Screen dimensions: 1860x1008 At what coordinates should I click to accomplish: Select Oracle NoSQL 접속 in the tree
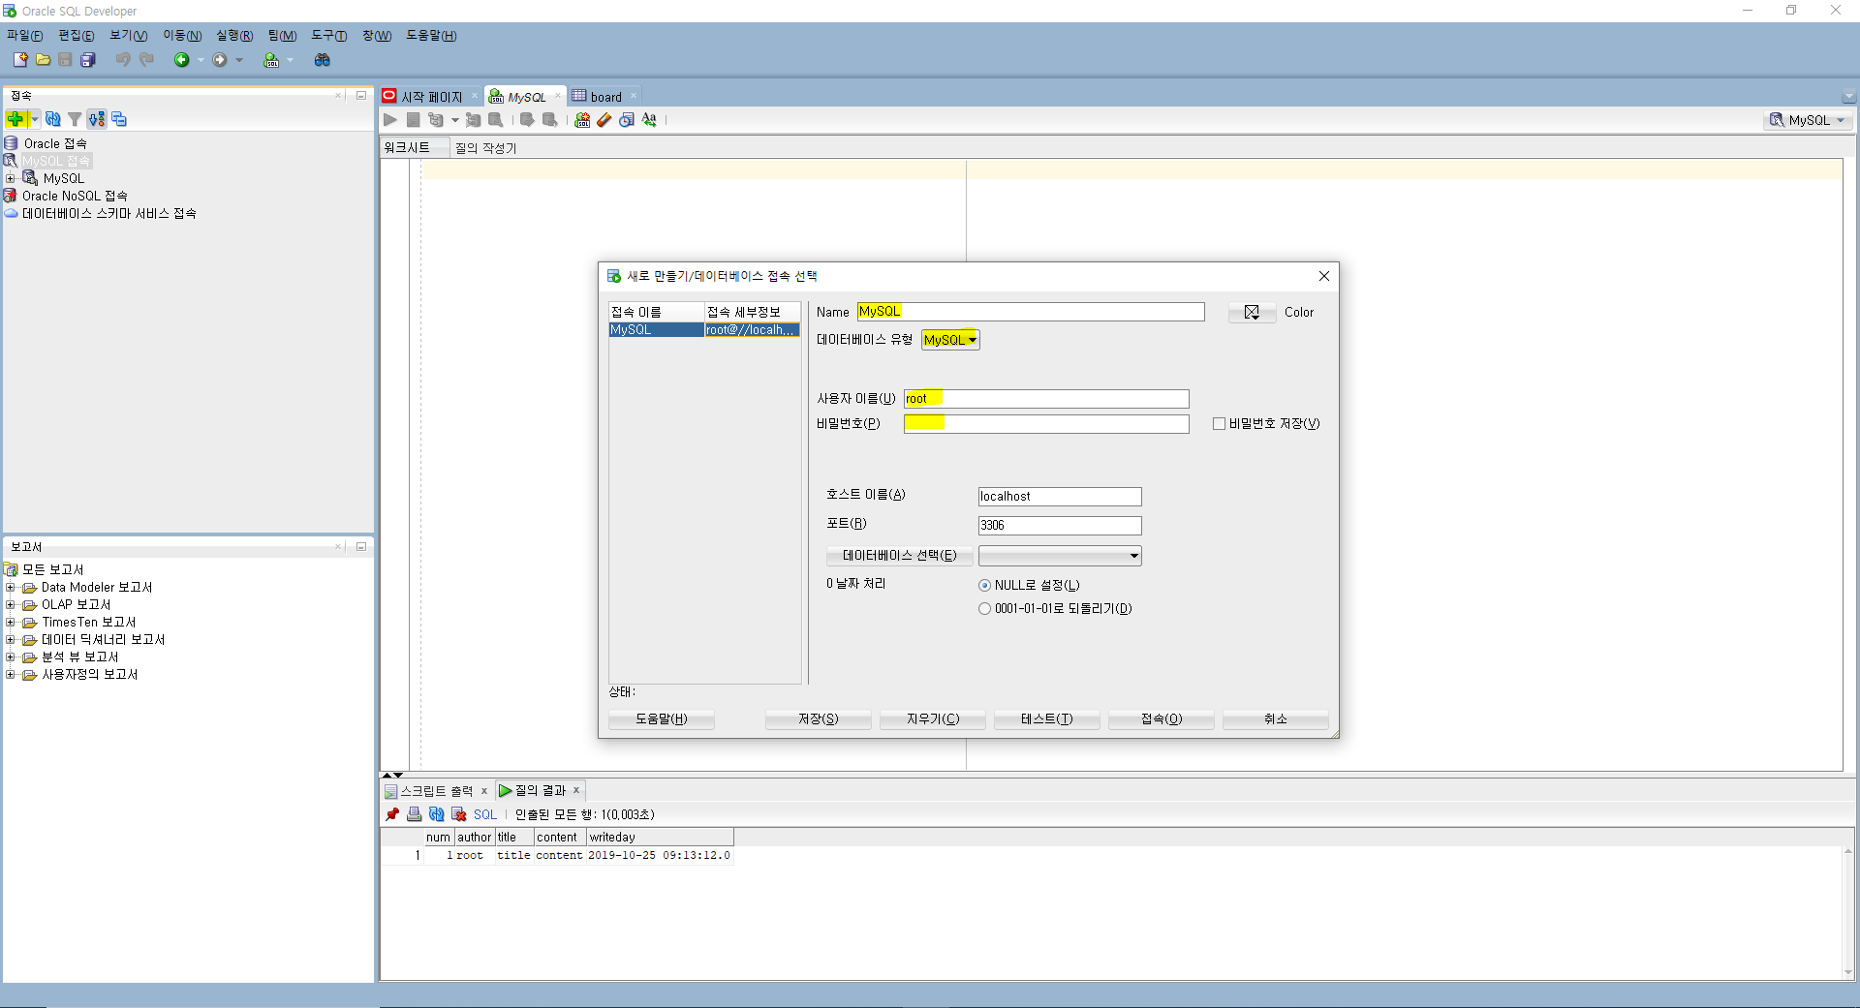(75, 196)
